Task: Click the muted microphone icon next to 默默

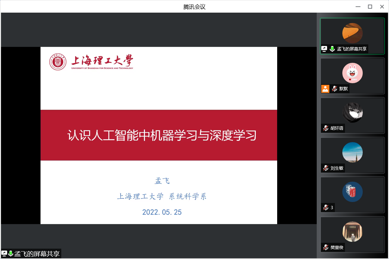Action: coord(335,89)
